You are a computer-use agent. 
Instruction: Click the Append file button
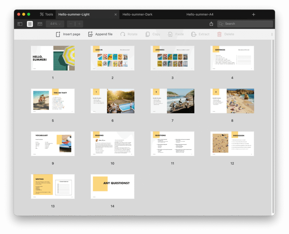[100, 34]
